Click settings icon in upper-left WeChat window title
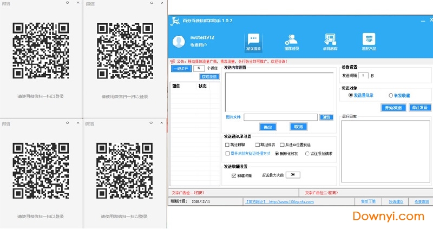The width and height of the screenshot is (433, 229). (x=67, y=3)
